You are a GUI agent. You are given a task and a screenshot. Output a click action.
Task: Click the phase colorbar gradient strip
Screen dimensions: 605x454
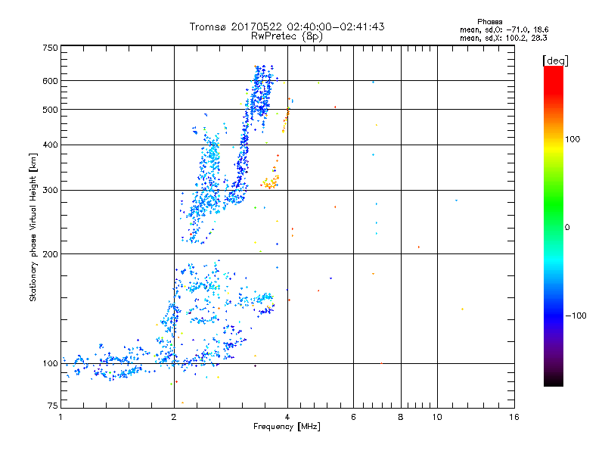[x=554, y=226]
